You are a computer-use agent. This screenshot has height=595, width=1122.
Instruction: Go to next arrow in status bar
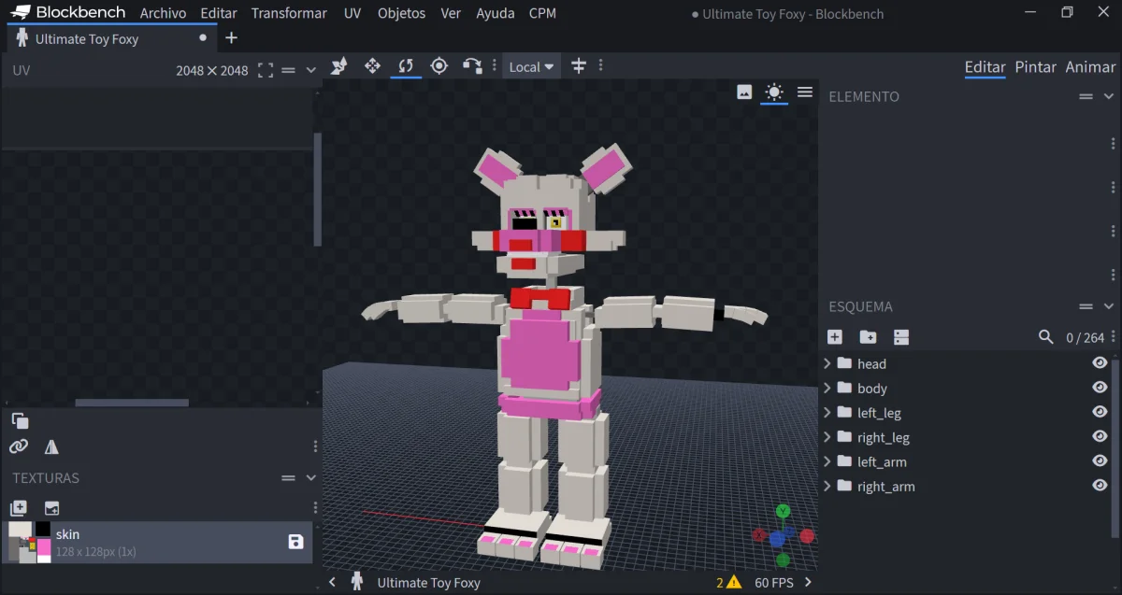(x=809, y=582)
